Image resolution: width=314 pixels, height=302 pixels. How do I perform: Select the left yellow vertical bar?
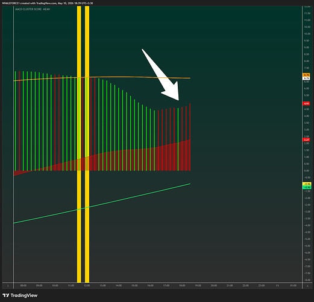pos(79,144)
